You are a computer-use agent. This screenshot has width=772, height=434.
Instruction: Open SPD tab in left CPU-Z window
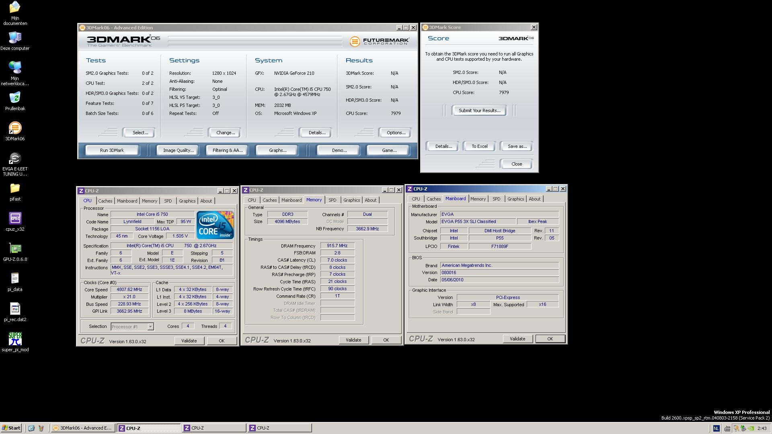point(168,201)
